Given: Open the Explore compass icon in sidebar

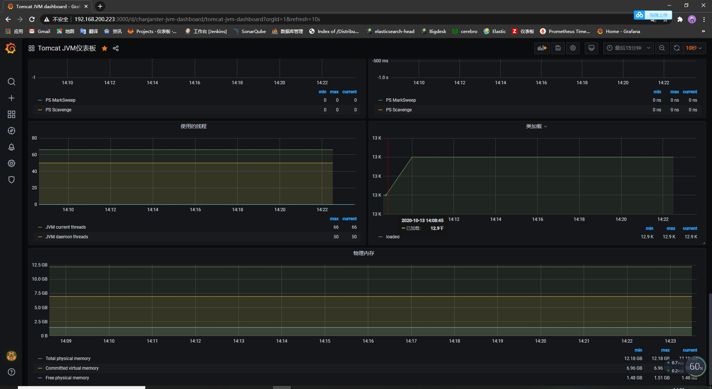Looking at the screenshot, I should pyautogui.click(x=11, y=131).
